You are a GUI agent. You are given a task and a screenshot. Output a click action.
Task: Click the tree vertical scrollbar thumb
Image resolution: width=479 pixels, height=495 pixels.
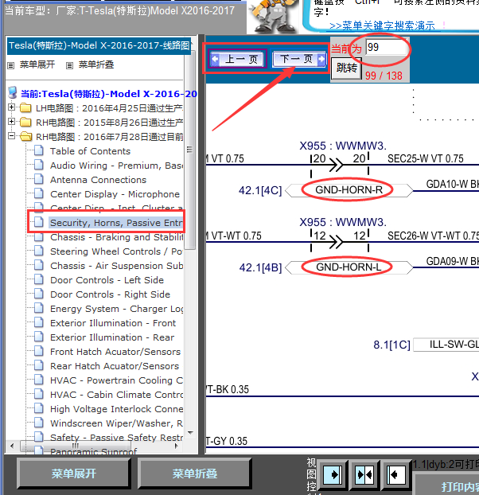pos(190,150)
